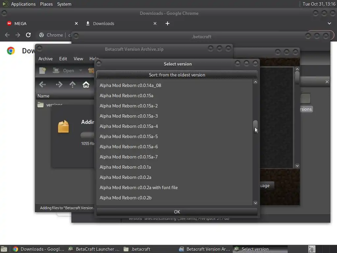Click the workspace switcher icon in taskbar

click(x=312, y=249)
